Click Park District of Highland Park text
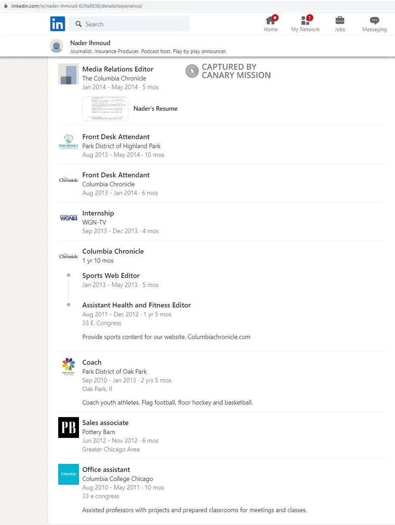 (121, 146)
